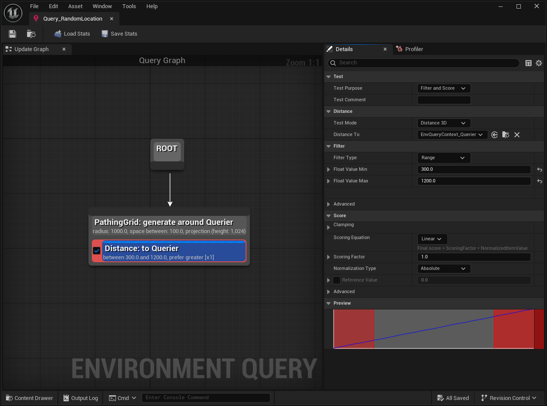
Task: Click Load Stats toolbar button
Action: pyautogui.click(x=72, y=34)
